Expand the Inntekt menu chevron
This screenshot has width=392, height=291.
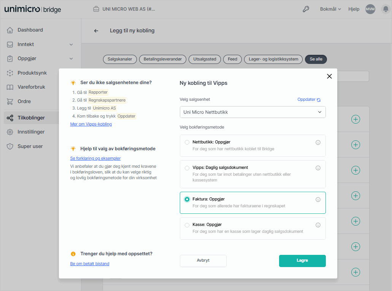click(71, 45)
